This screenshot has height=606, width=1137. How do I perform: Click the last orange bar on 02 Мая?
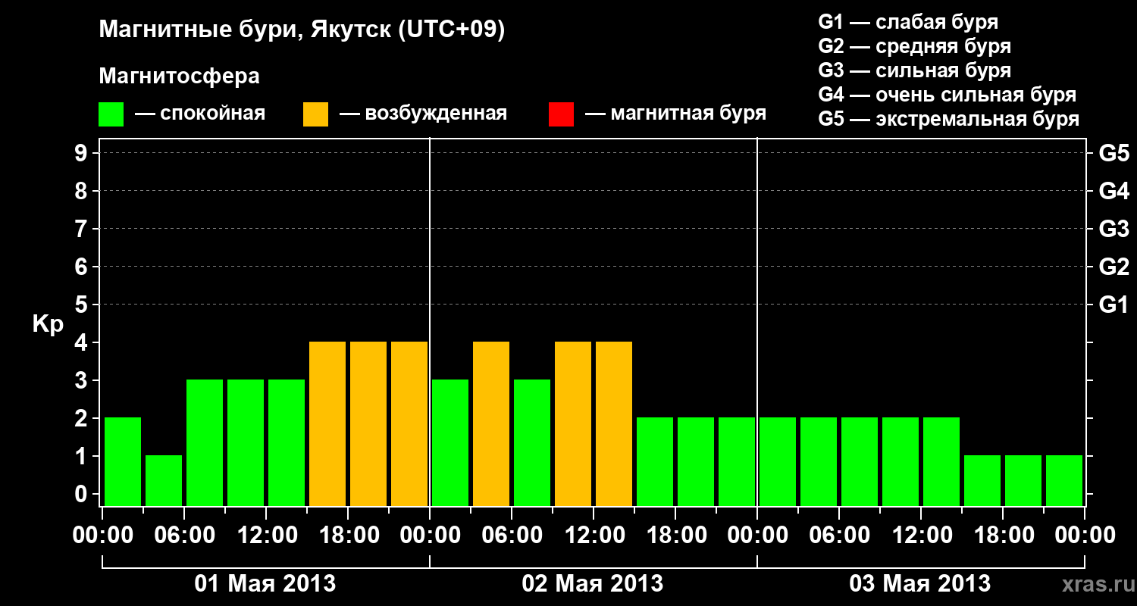coord(614,423)
